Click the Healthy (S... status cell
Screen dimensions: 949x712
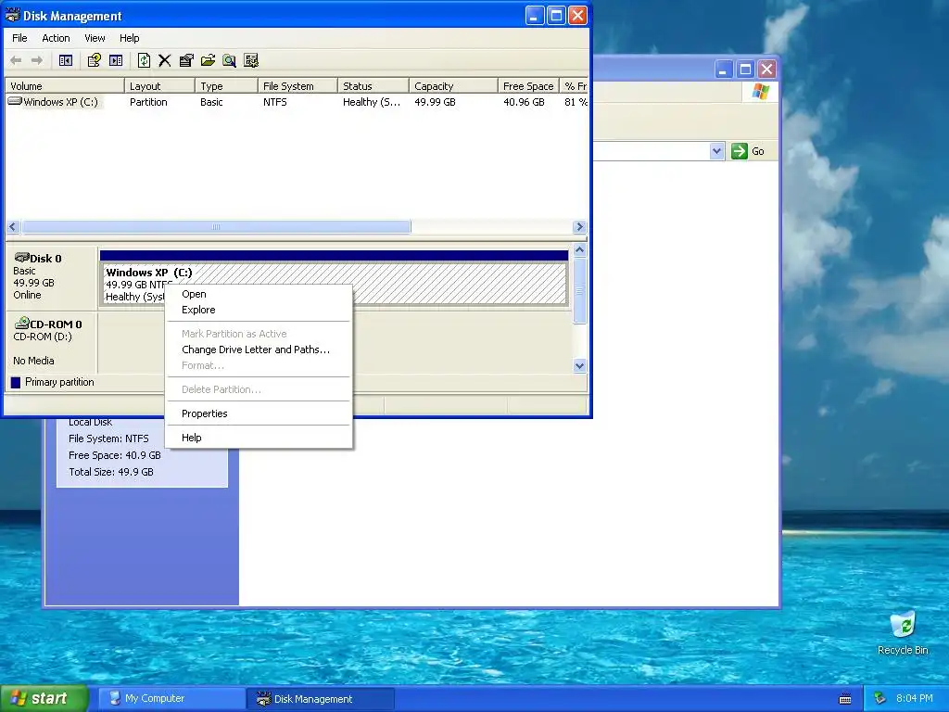click(x=372, y=102)
